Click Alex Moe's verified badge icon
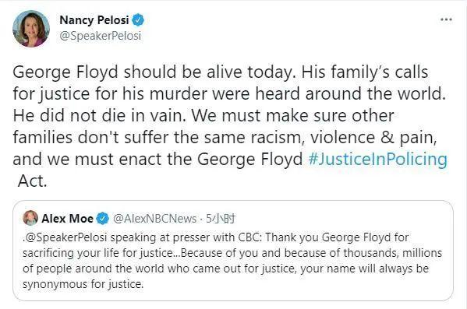The height and width of the screenshot is (309, 467). point(103,219)
